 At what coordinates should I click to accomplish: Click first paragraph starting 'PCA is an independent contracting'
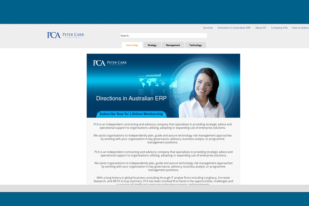(163, 126)
